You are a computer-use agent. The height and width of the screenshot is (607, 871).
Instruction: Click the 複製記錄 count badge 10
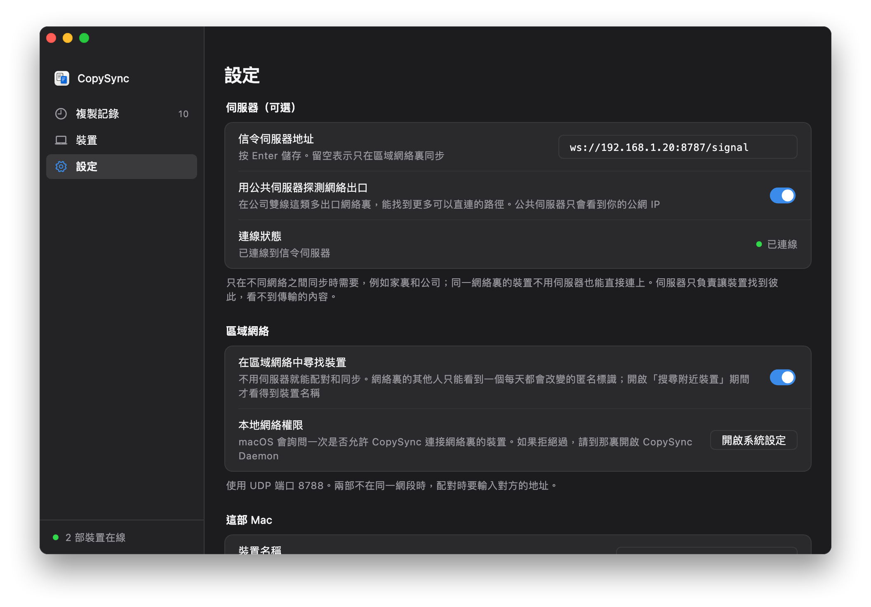tap(183, 114)
